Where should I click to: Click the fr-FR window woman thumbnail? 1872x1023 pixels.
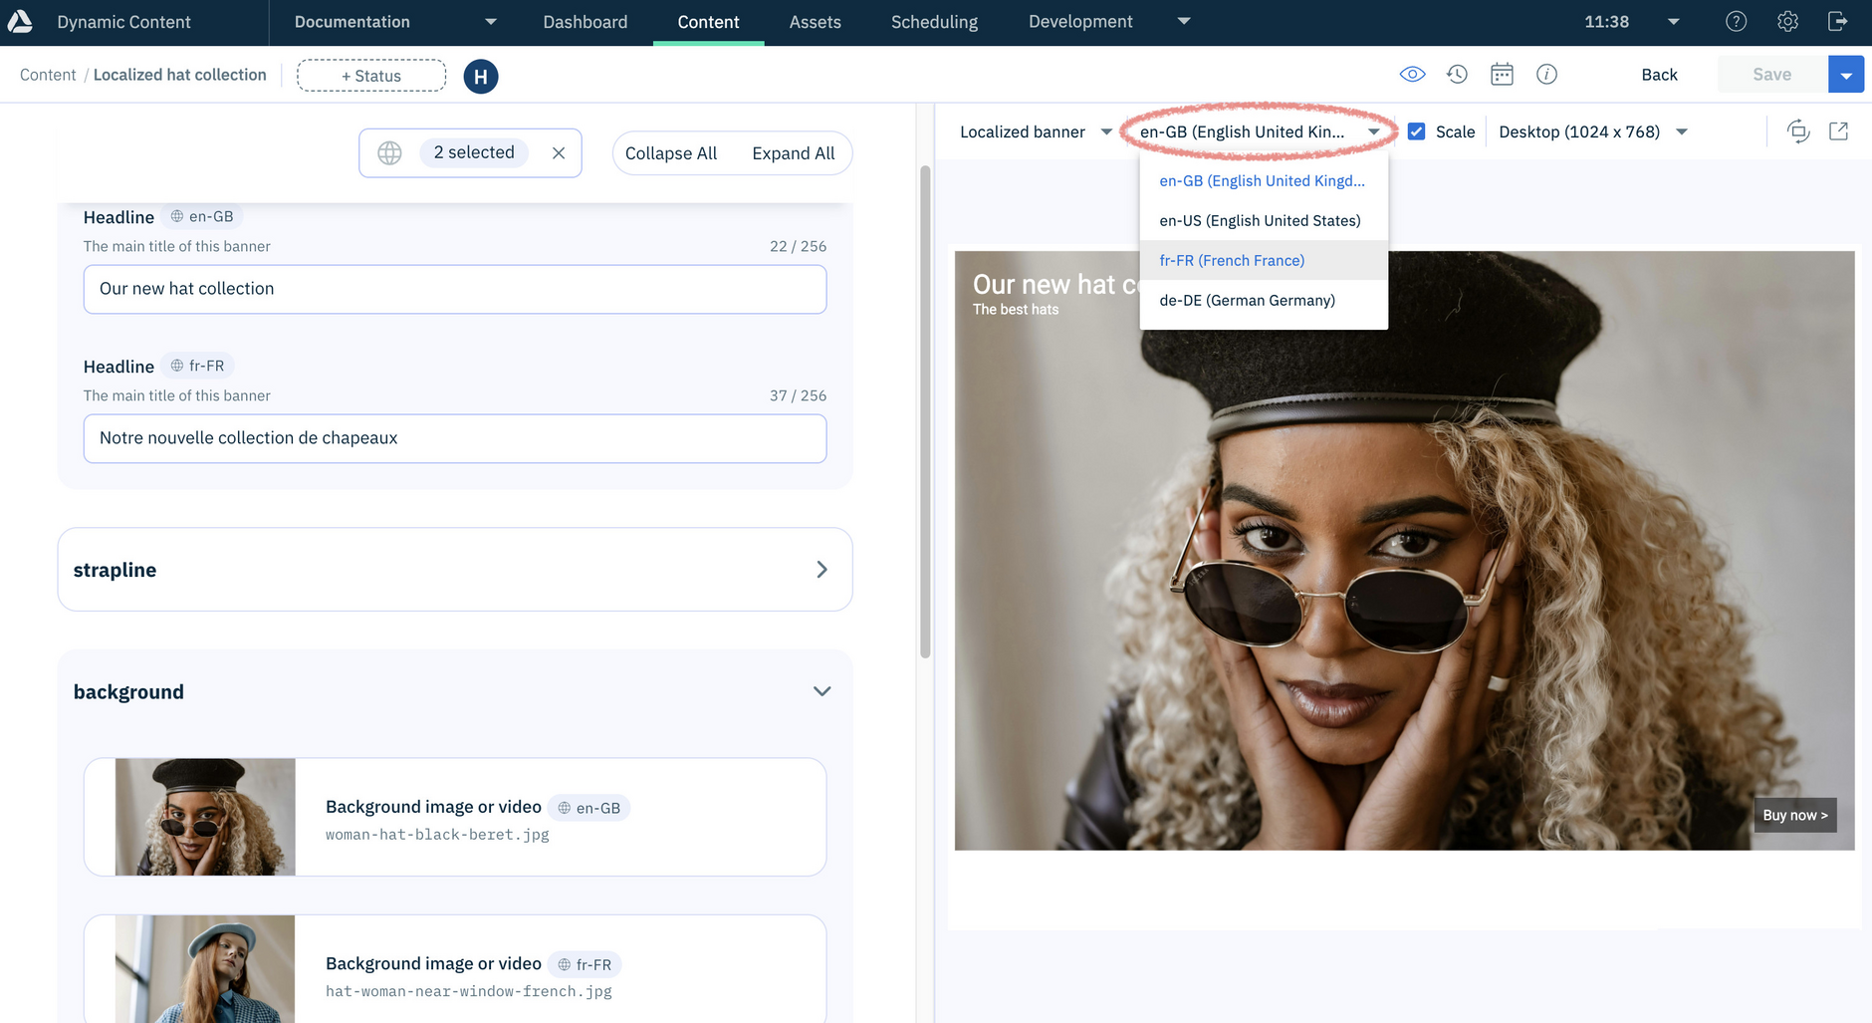pos(205,968)
